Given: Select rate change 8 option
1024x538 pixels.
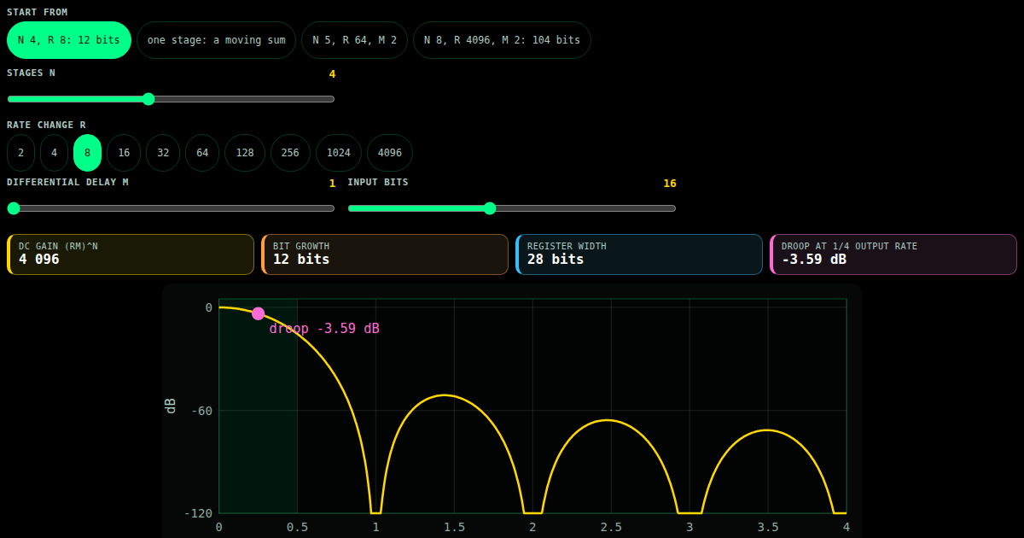Looking at the screenshot, I should 87,153.
